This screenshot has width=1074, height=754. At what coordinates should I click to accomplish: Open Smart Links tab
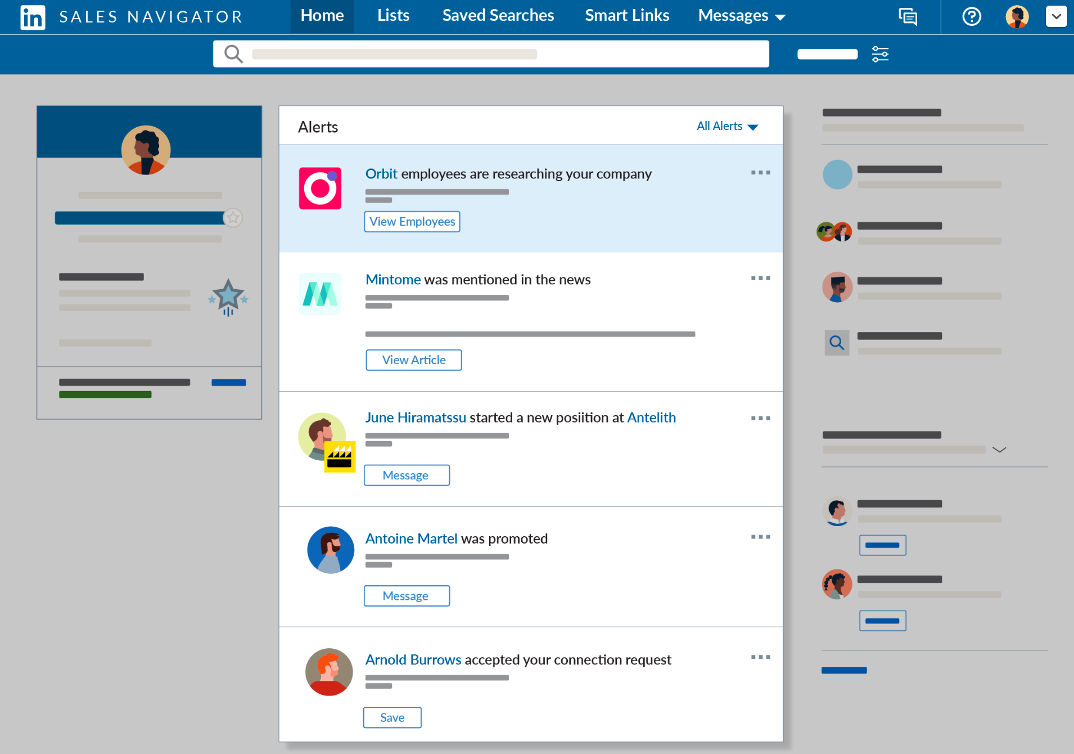(627, 16)
